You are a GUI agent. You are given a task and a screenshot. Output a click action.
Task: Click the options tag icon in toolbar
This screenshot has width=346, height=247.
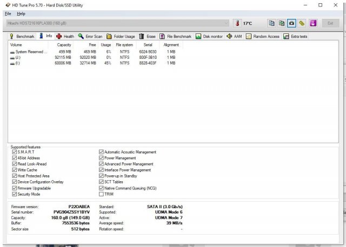[x=302, y=24]
